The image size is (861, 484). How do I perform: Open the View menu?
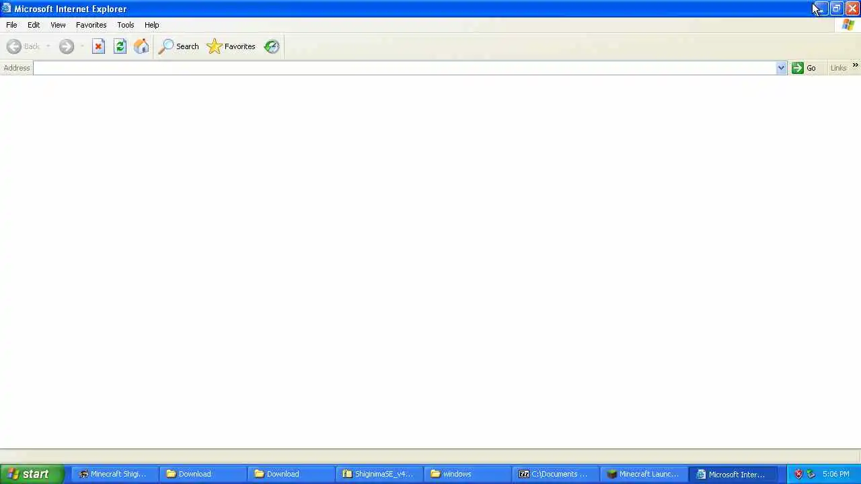click(58, 25)
